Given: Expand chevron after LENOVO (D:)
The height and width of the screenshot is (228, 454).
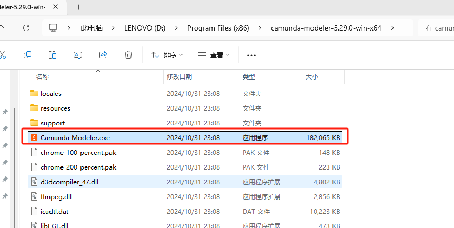Looking at the screenshot, I should [176, 28].
